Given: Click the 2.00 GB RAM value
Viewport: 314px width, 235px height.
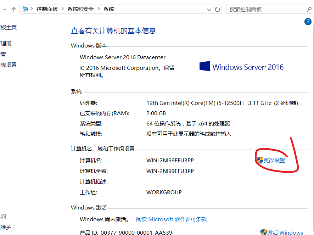Looking at the screenshot, I should pos(156,113).
